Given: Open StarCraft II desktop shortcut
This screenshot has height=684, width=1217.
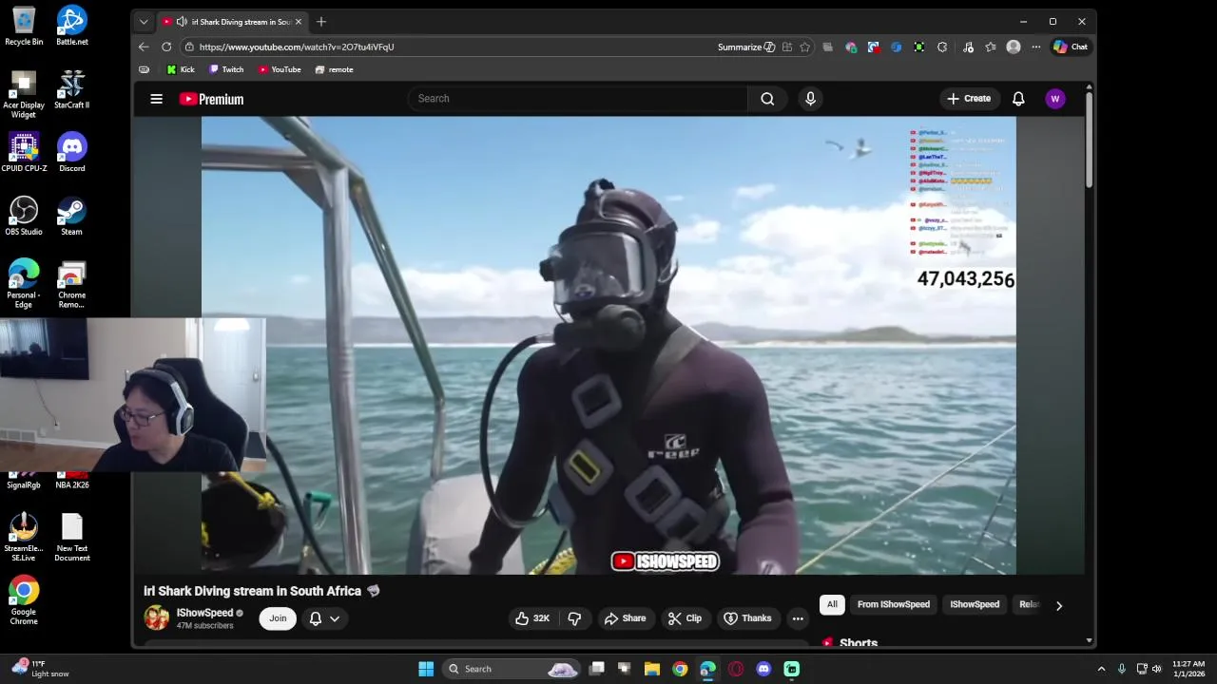Looking at the screenshot, I should click(x=71, y=89).
